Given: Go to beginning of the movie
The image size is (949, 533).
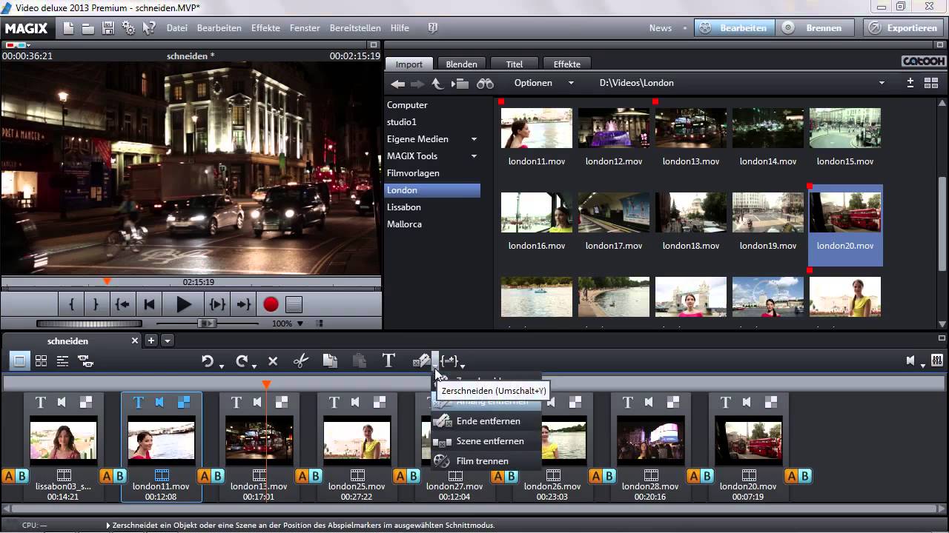Looking at the screenshot, I should [149, 304].
